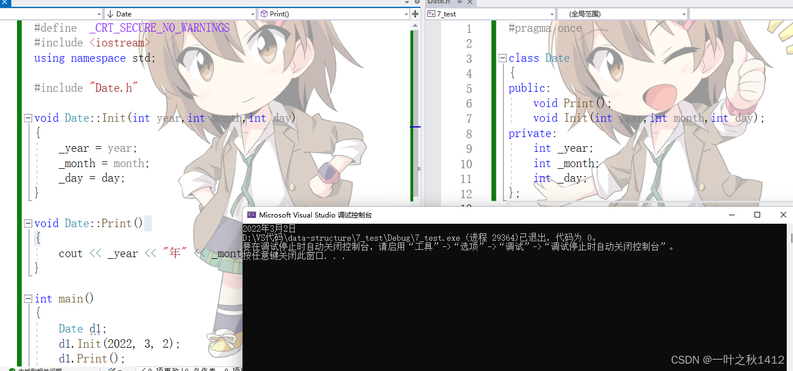Viewport: 793px width, 371px height.
Task: Open the Print() member dropdown
Action: (334, 14)
